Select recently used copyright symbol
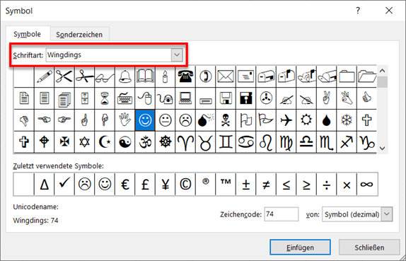The image size is (406, 261). point(185,185)
